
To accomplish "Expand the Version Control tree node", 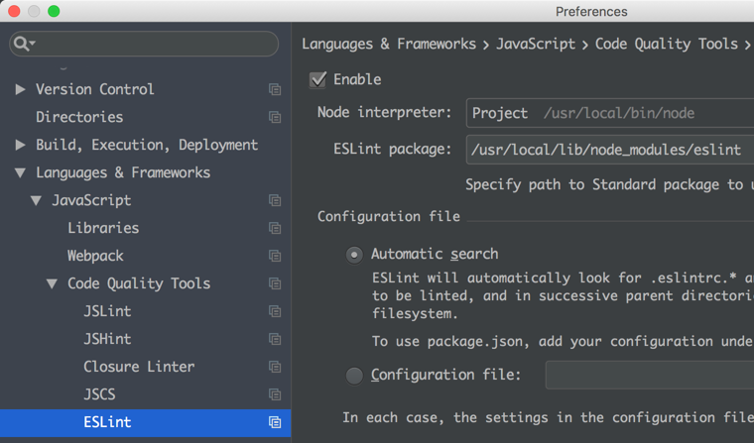I will [x=20, y=89].
